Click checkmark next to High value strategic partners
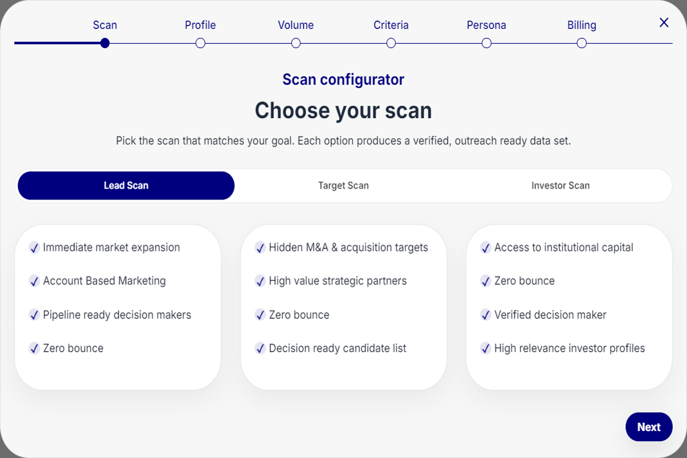 tap(260, 281)
